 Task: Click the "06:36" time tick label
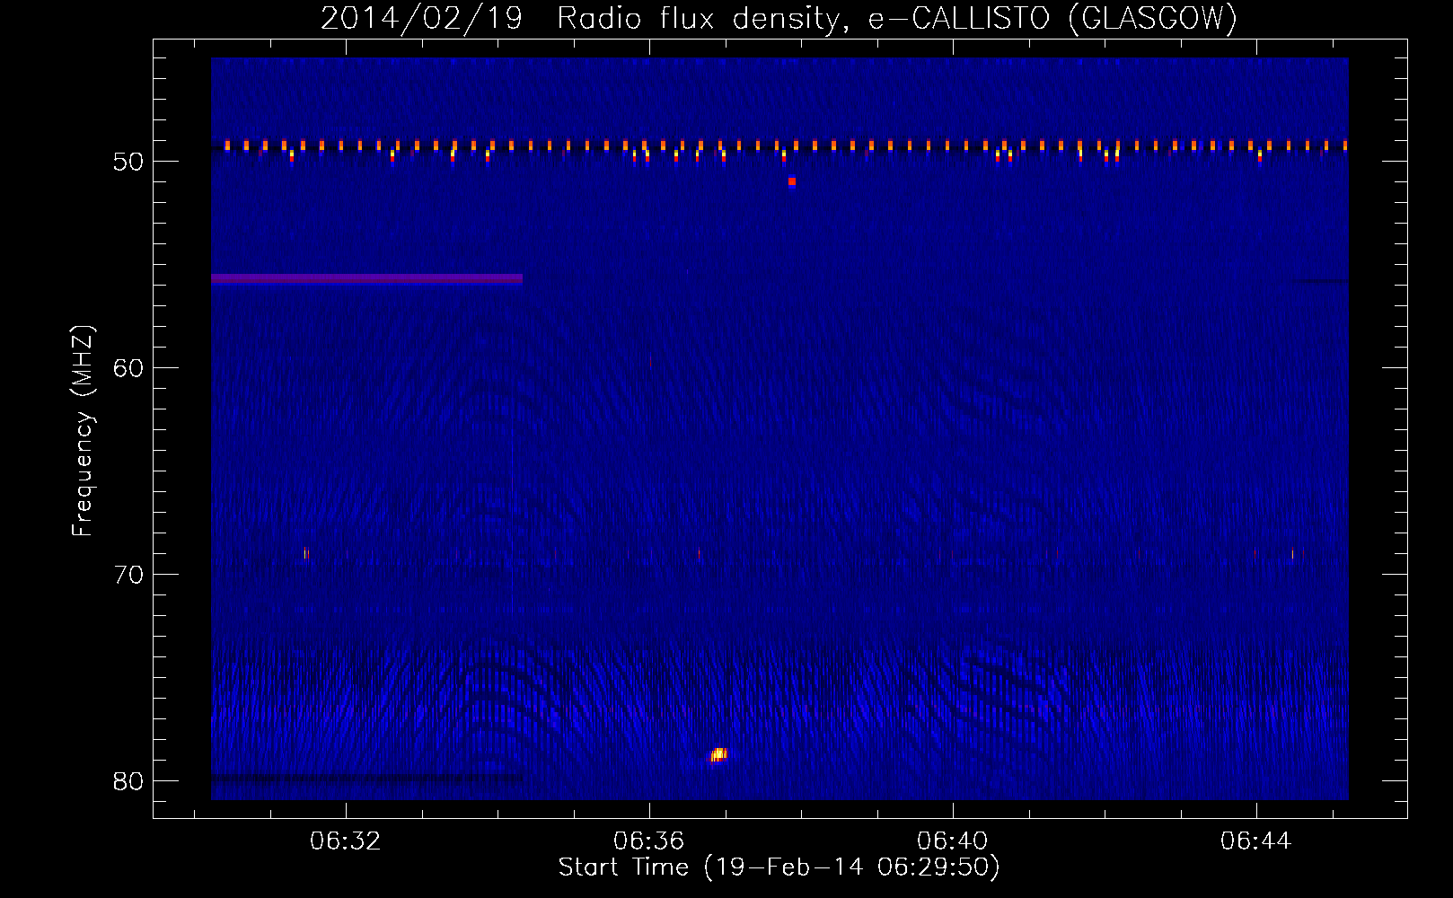click(x=648, y=841)
